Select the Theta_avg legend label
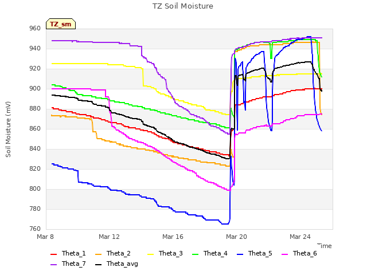 (122, 264)
